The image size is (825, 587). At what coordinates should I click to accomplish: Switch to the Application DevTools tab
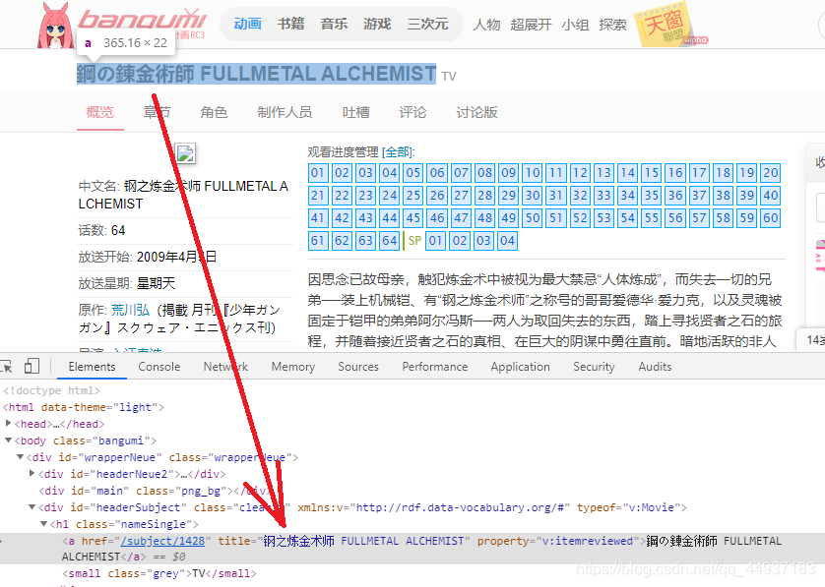coord(521,367)
